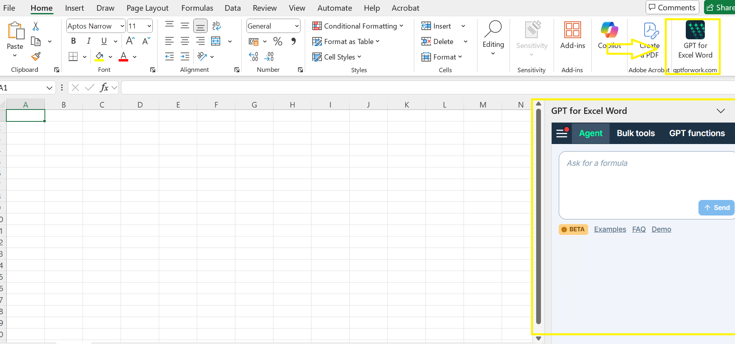Increase indent icon
735x344 pixels.
pos(185,57)
